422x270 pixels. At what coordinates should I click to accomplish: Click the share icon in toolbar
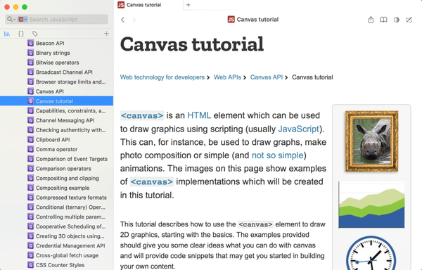click(x=371, y=20)
